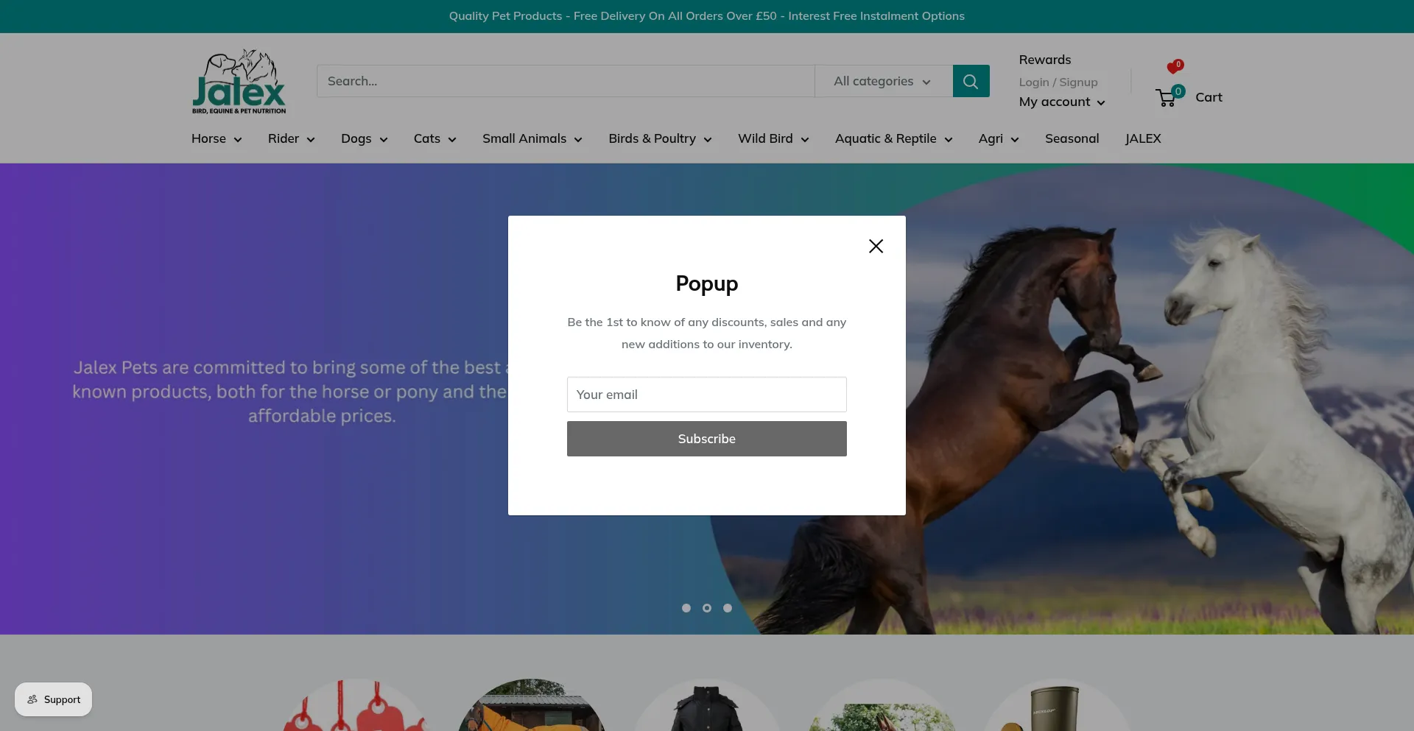Viewport: 1414px width, 731px height.
Task: Expand the Aquatic & Reptile menu
Action: coord(894,138)
